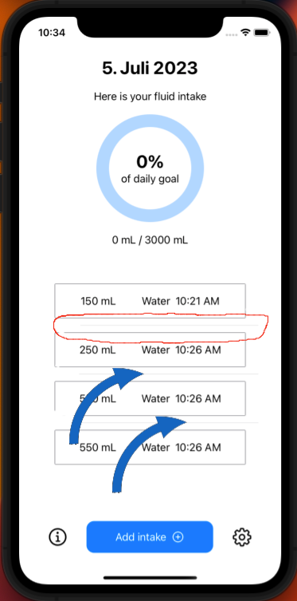
Task: Click the Wi-Fi status icon
Action: coord(245,33)
